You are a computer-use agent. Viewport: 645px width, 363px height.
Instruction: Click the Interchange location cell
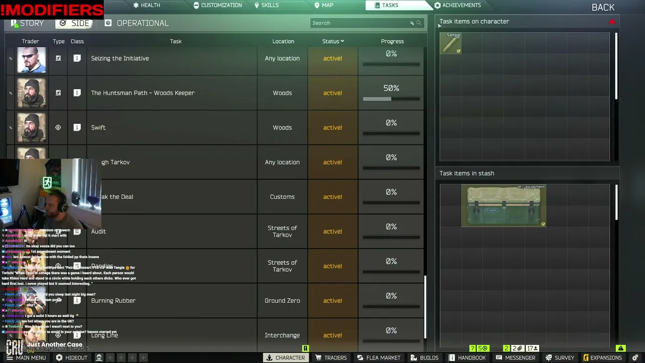(x=282, y=335)
